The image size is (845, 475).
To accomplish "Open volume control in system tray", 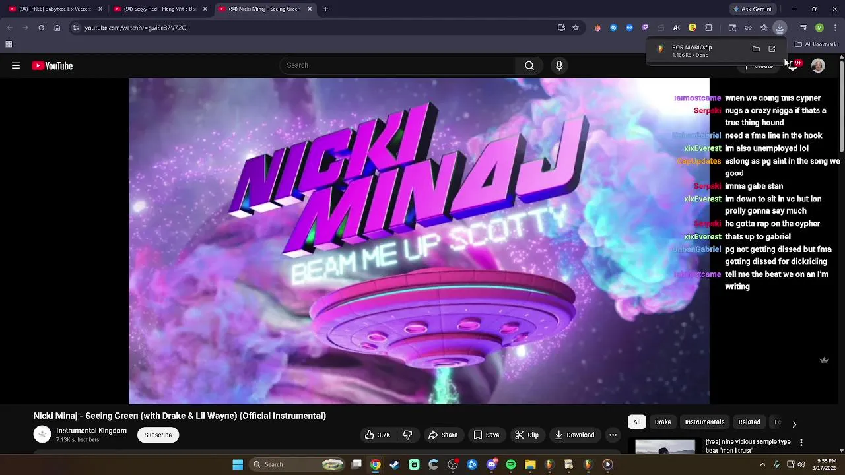I will (x=801, y=464).
